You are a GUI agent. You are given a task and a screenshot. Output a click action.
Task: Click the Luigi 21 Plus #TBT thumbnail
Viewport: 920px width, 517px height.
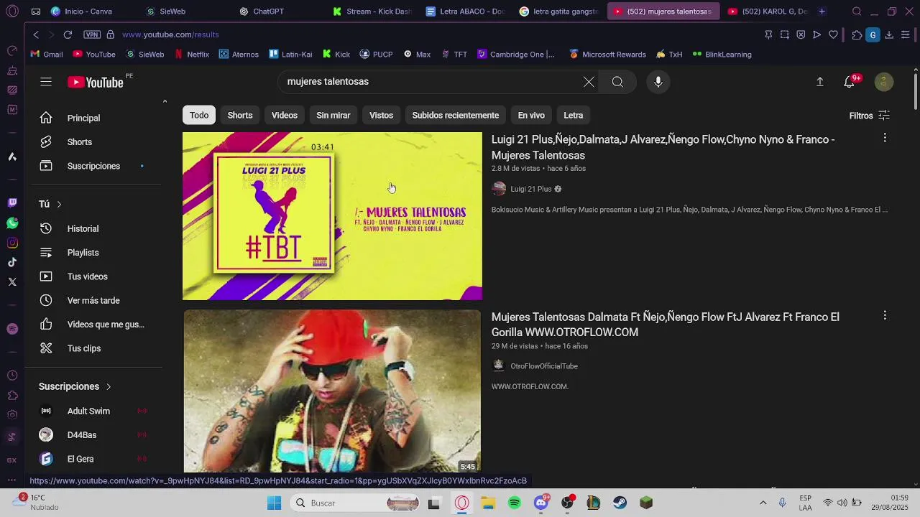[332, 215]
